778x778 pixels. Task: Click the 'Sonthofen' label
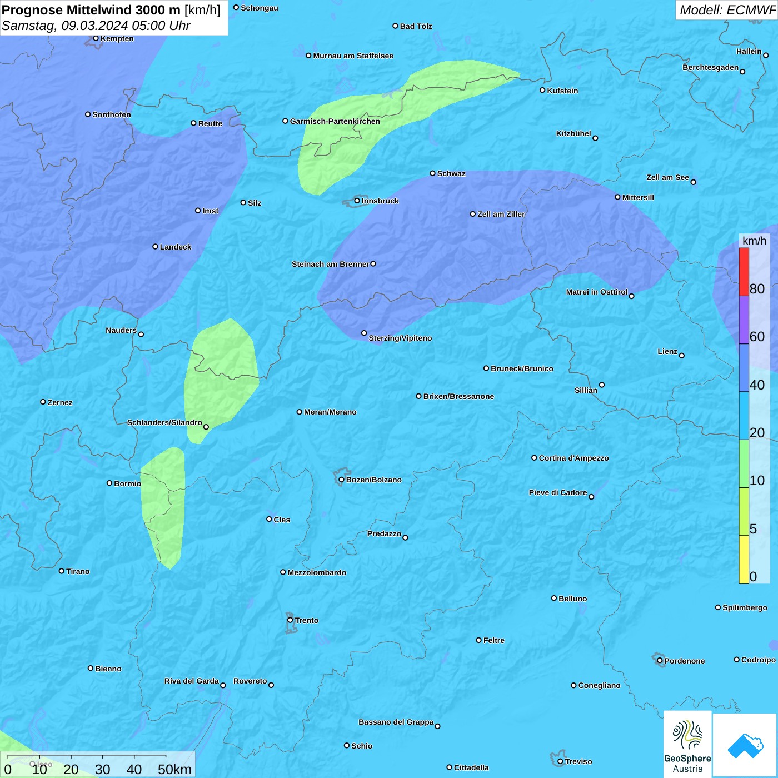point(112,114)
